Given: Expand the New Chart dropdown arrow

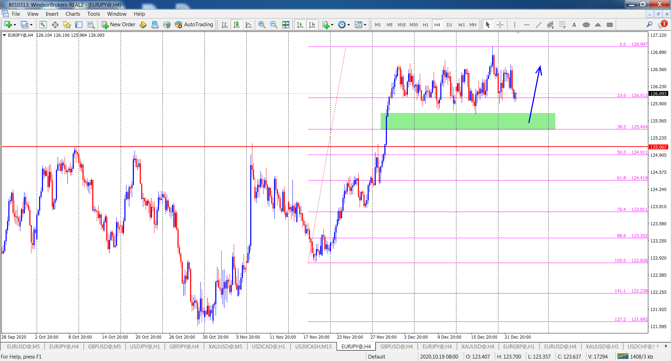Looking at the screenshot, I should point(15,24).
